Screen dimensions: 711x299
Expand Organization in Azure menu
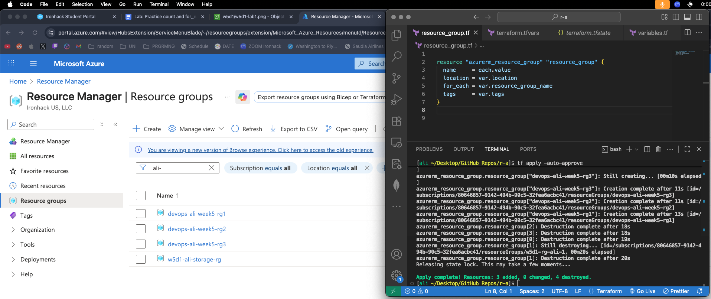pos(13,230)
